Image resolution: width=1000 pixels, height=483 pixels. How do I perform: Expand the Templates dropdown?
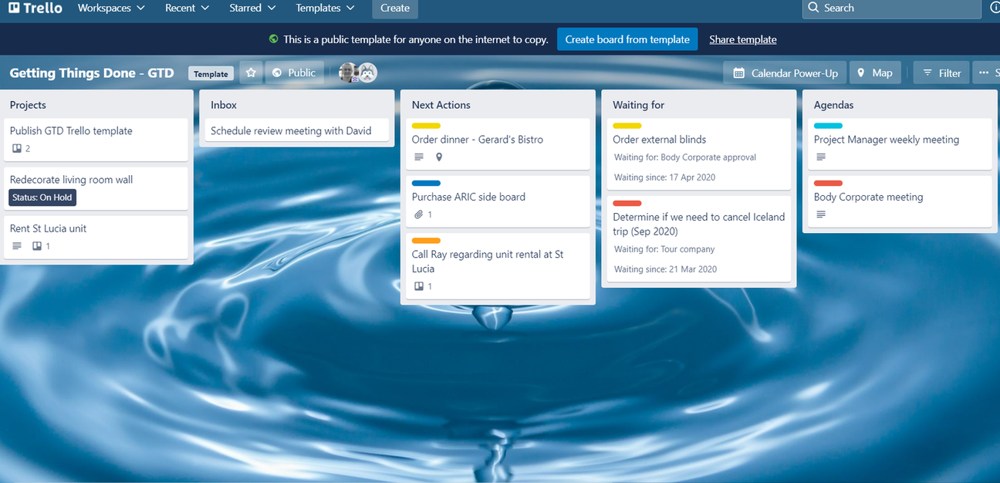pos(324,8)
